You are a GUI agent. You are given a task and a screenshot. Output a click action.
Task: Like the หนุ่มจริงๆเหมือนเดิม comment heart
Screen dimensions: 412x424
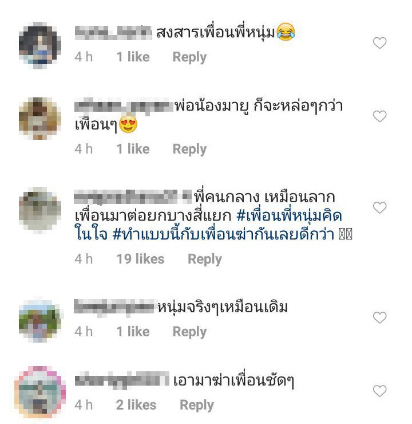coord(379,317)
